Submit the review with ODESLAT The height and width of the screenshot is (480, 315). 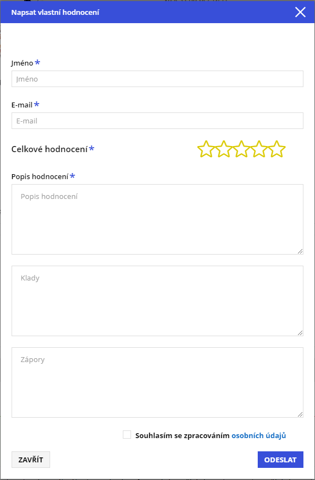click(x=280, y=460)
